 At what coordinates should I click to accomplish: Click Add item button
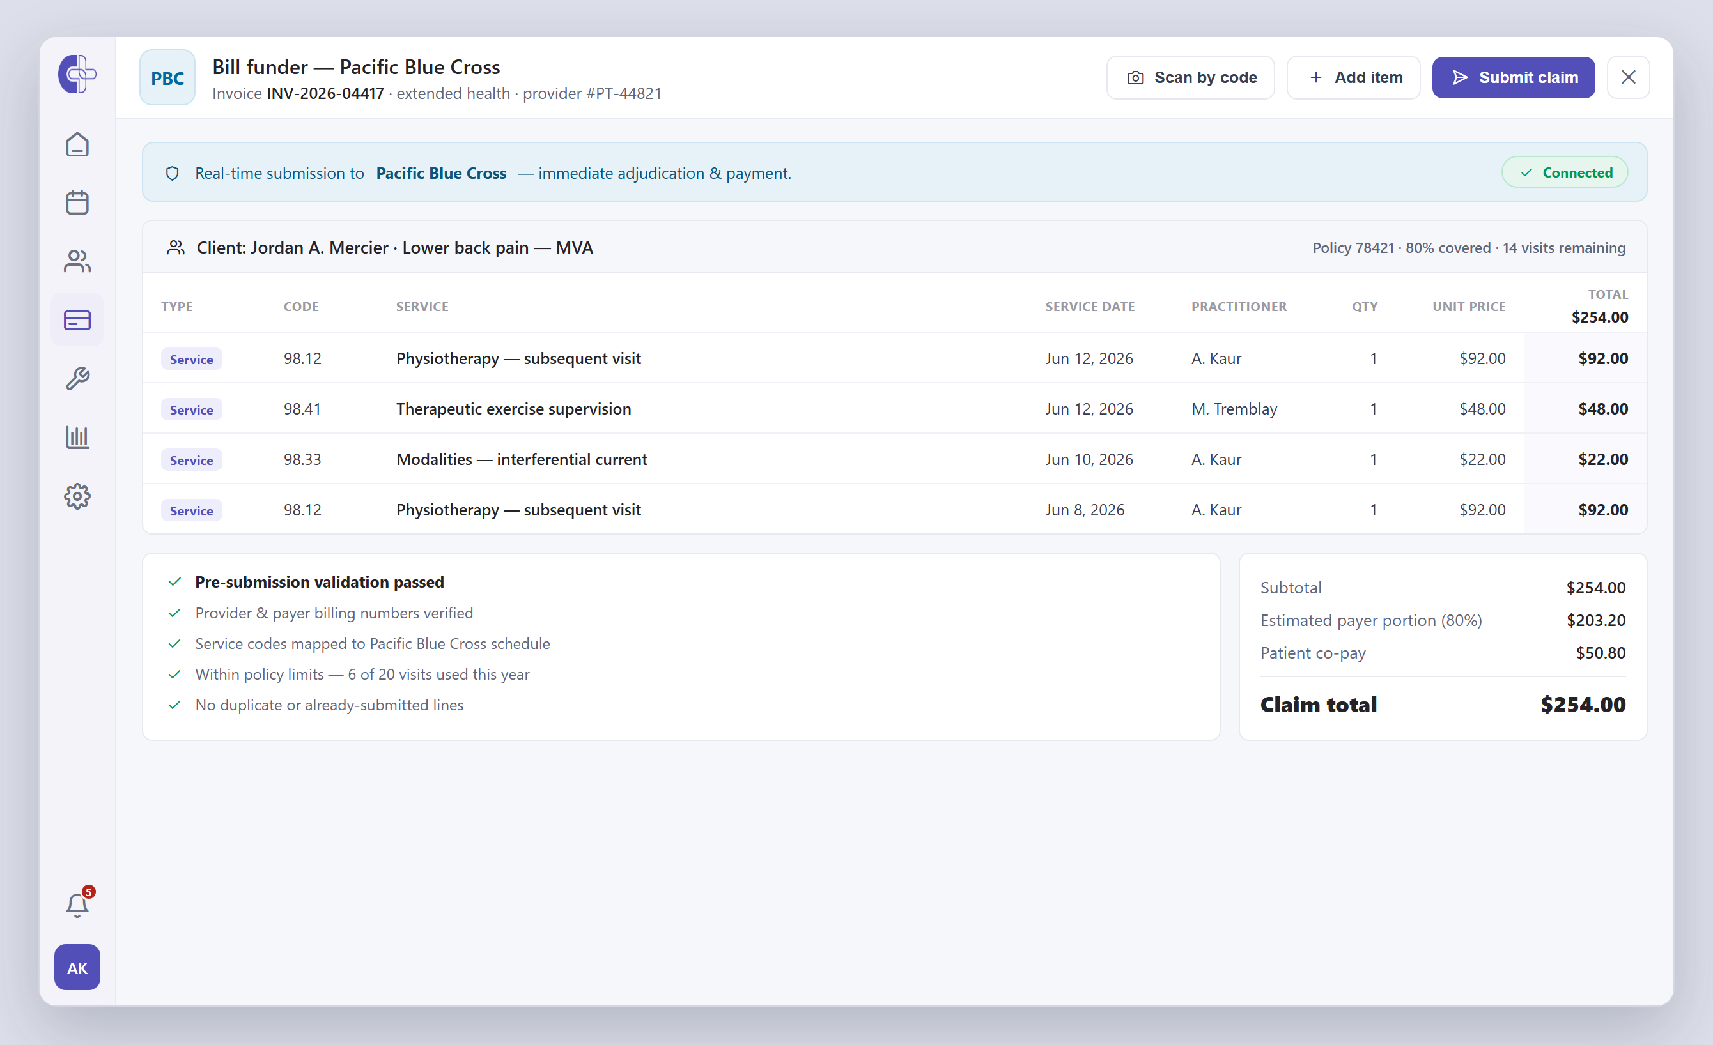(1354, 78)
